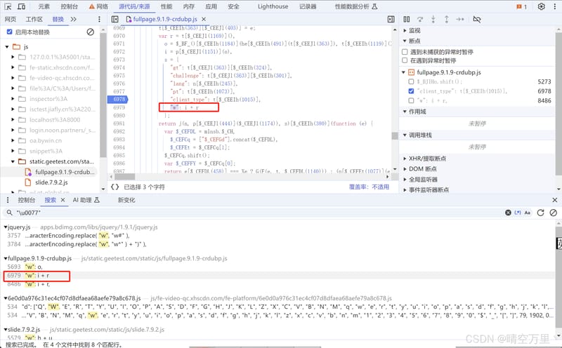The width and height of the screenshot is (562, 348).
Task: Open the 新变化 drawer tab
Action: [x=126, y=200]
